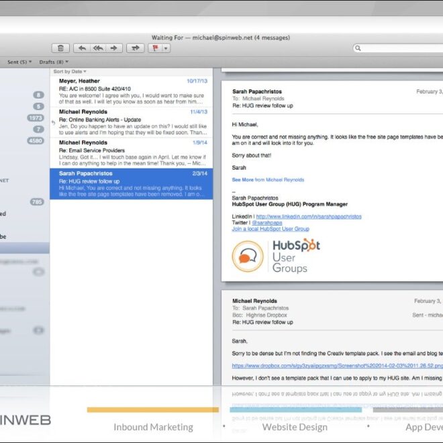The width and height of the screenshot is (443, 443).
Task: Click the See More link
Action: tap(242, 180)
